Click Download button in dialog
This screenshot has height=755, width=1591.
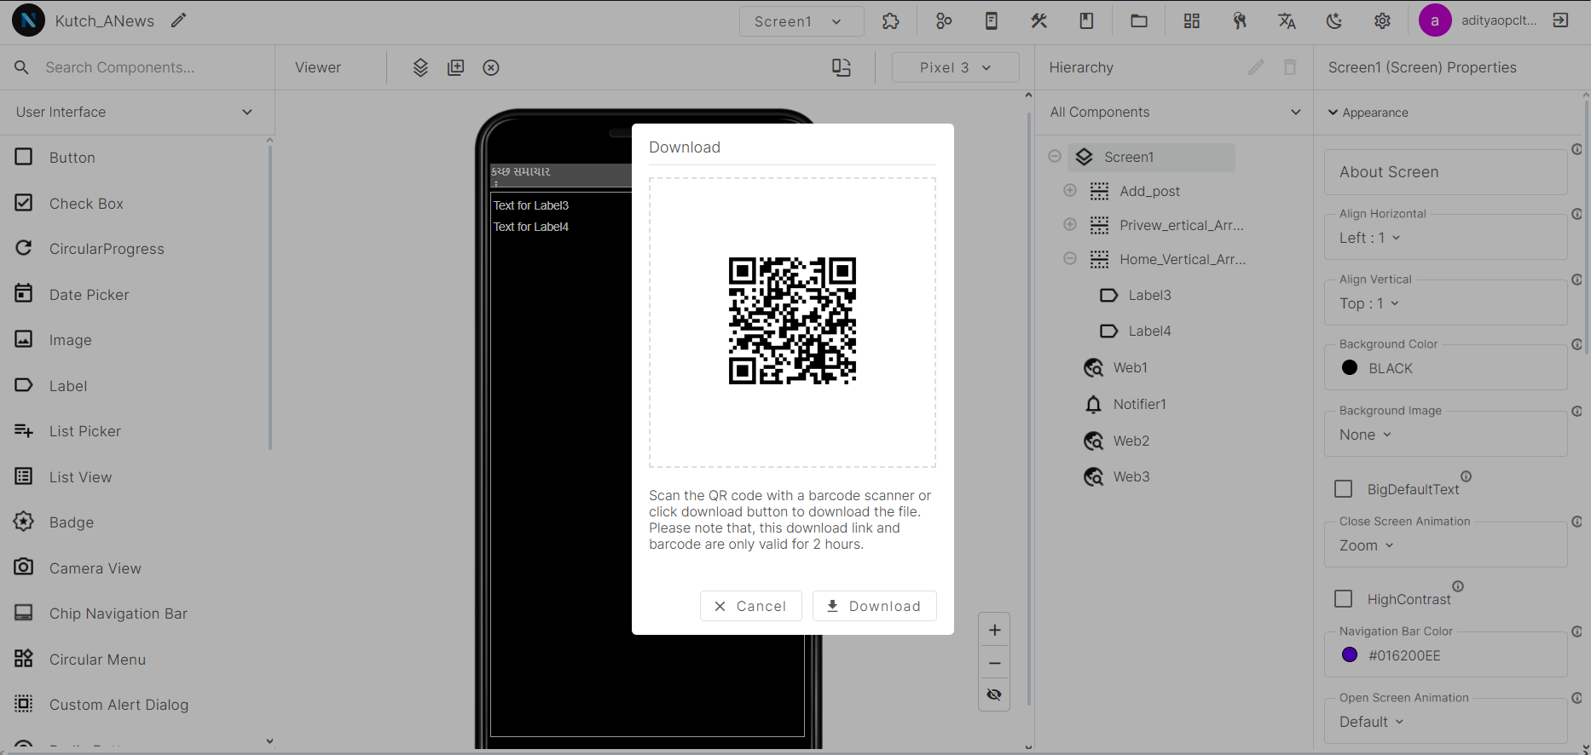coord(875,606)
